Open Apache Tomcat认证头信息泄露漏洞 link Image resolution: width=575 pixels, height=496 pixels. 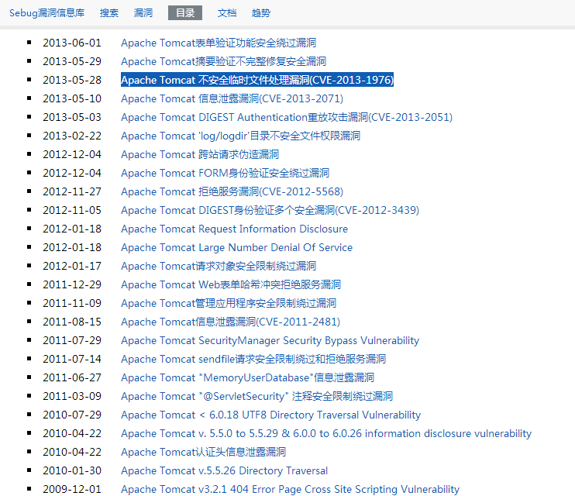tap(204, 452)
